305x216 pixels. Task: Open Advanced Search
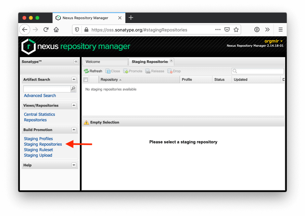[40, 95]
